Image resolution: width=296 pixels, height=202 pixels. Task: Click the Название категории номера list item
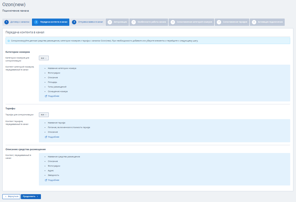pos(62,68)
